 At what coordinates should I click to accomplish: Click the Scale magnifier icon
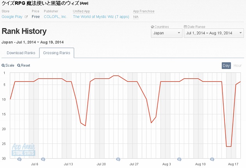[3, 65]
